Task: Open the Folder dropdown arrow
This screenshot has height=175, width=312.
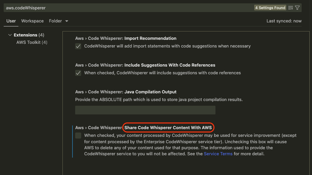Action: coord(67,21)
